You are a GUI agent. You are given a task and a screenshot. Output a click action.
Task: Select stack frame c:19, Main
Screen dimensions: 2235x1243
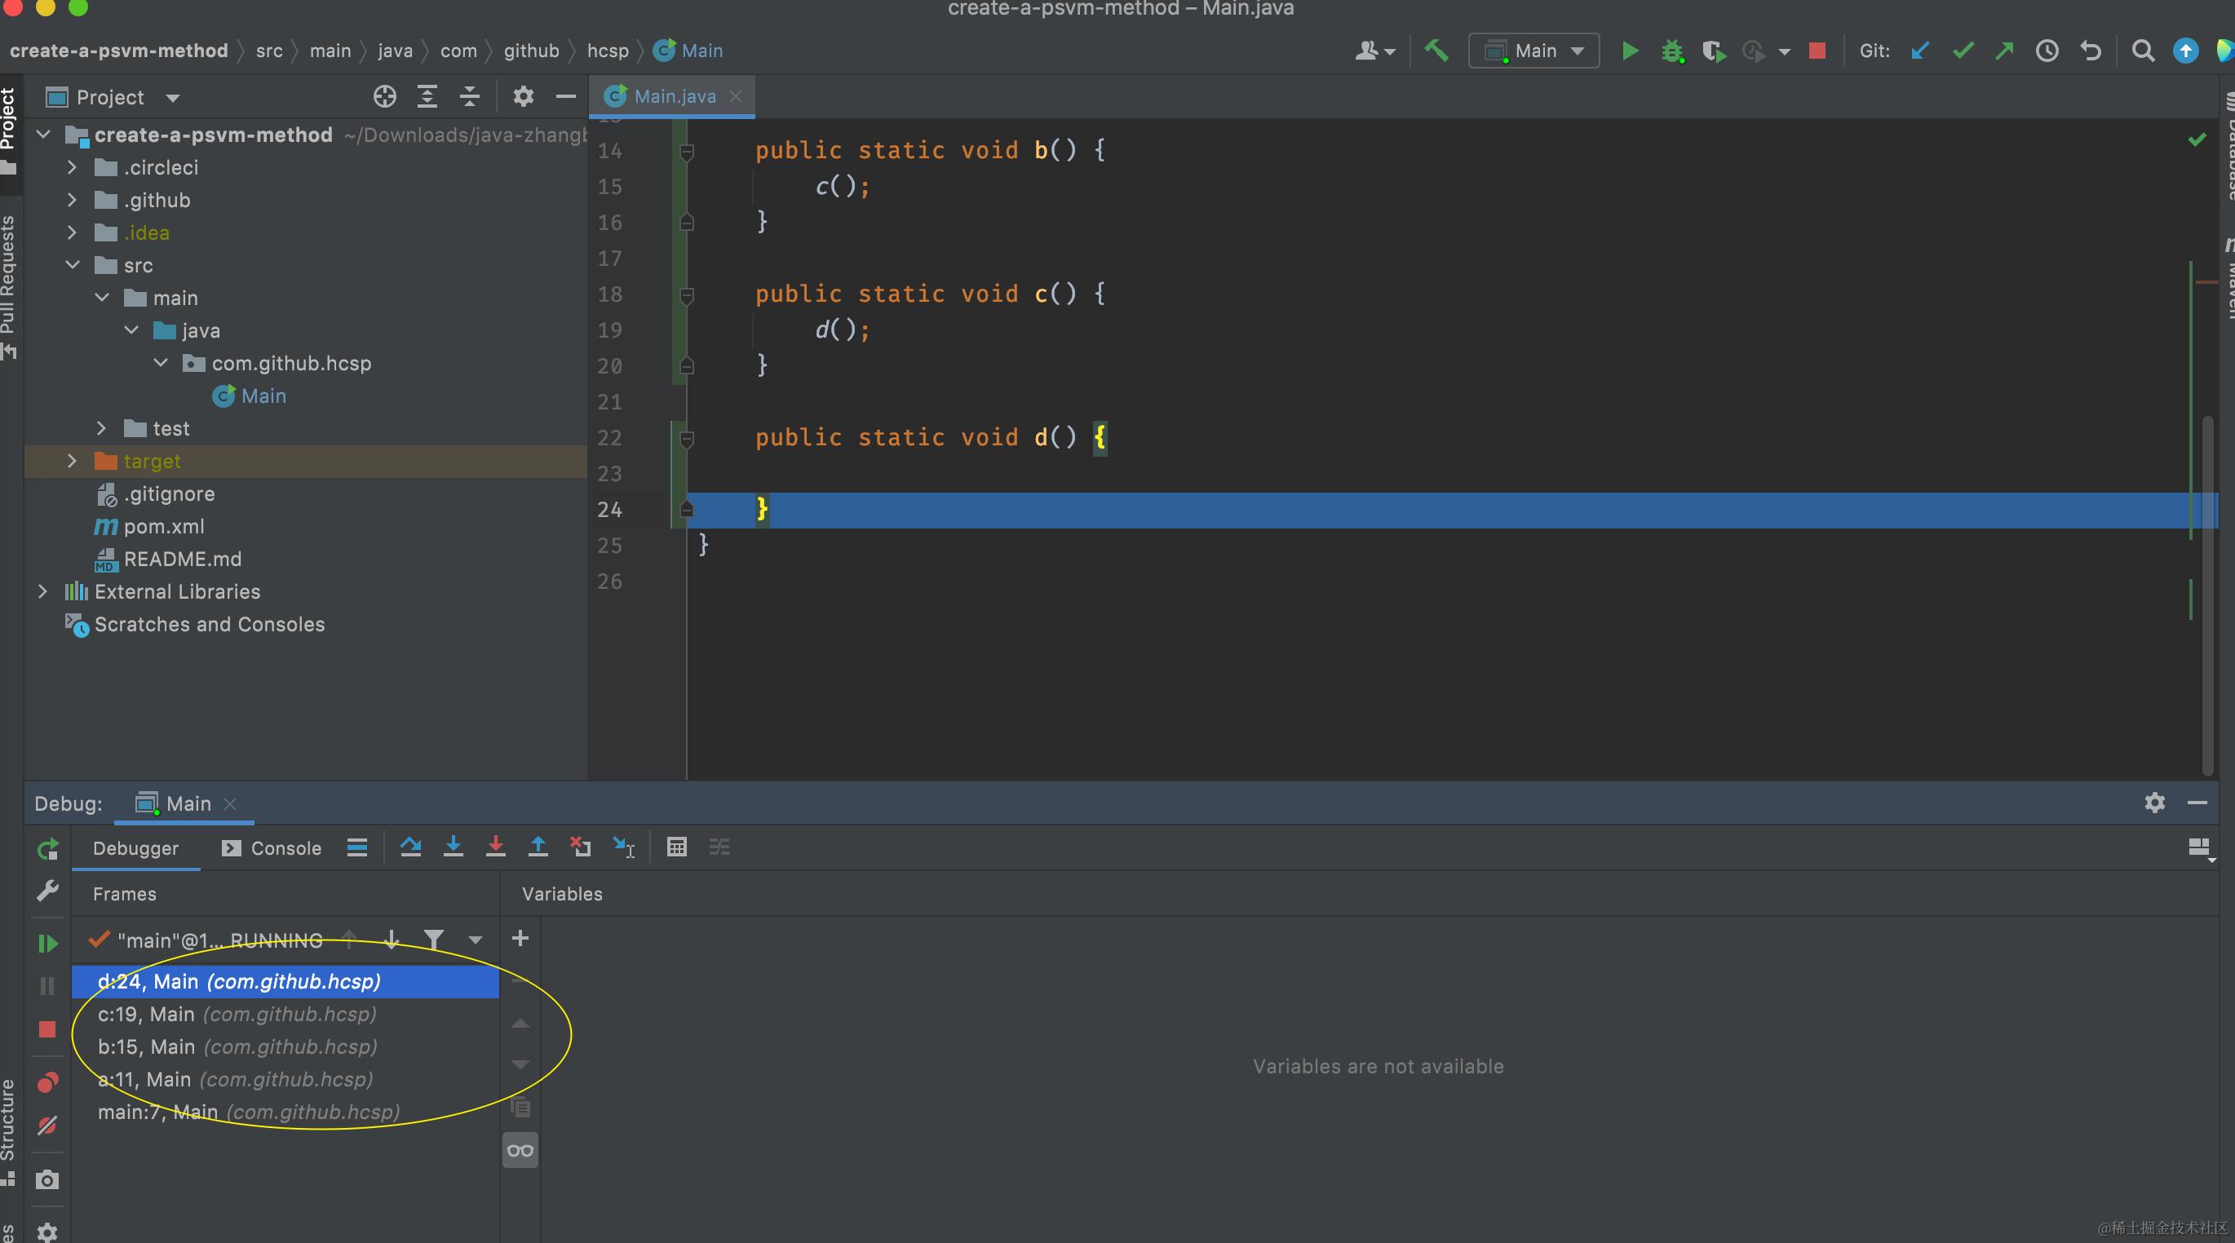pos(236,1014)
